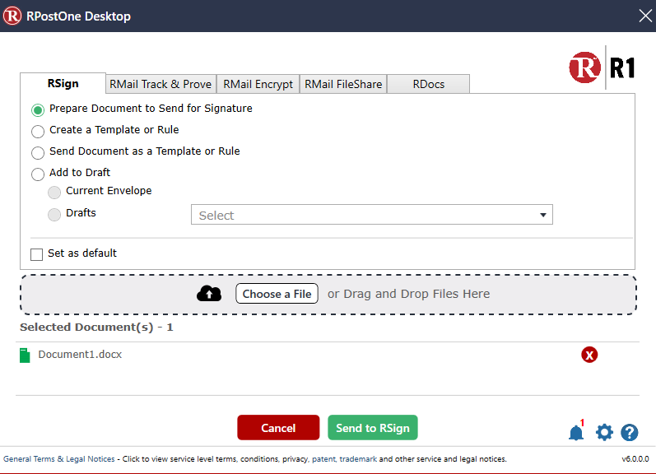Click the cloud upload icon
This screenshot has height=474, width=656.
(209, 294)
